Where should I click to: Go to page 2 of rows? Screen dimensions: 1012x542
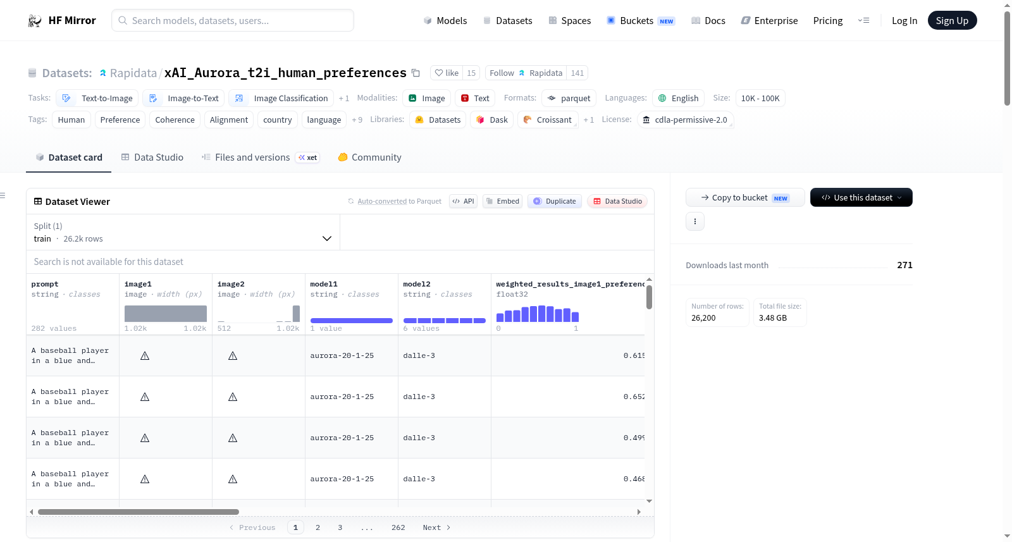point(318,527)
